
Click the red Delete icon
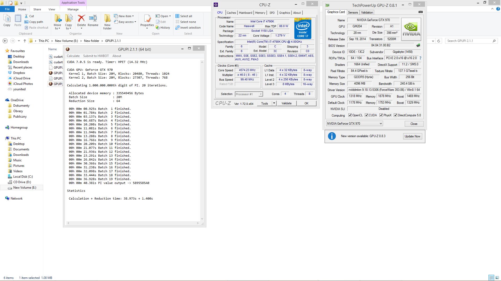tap(81, 18)
